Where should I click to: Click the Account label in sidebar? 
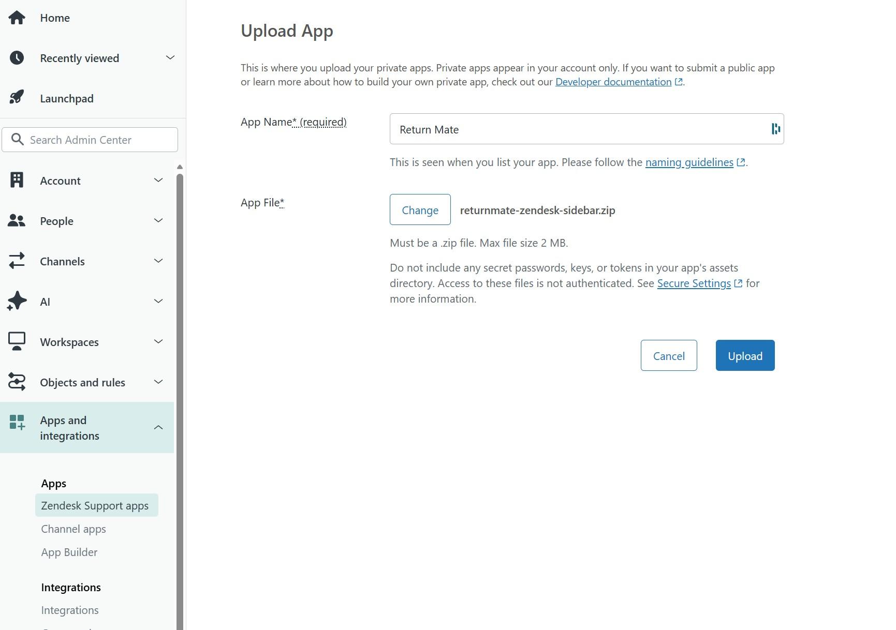pyautogui.click(x=60, y=181)
